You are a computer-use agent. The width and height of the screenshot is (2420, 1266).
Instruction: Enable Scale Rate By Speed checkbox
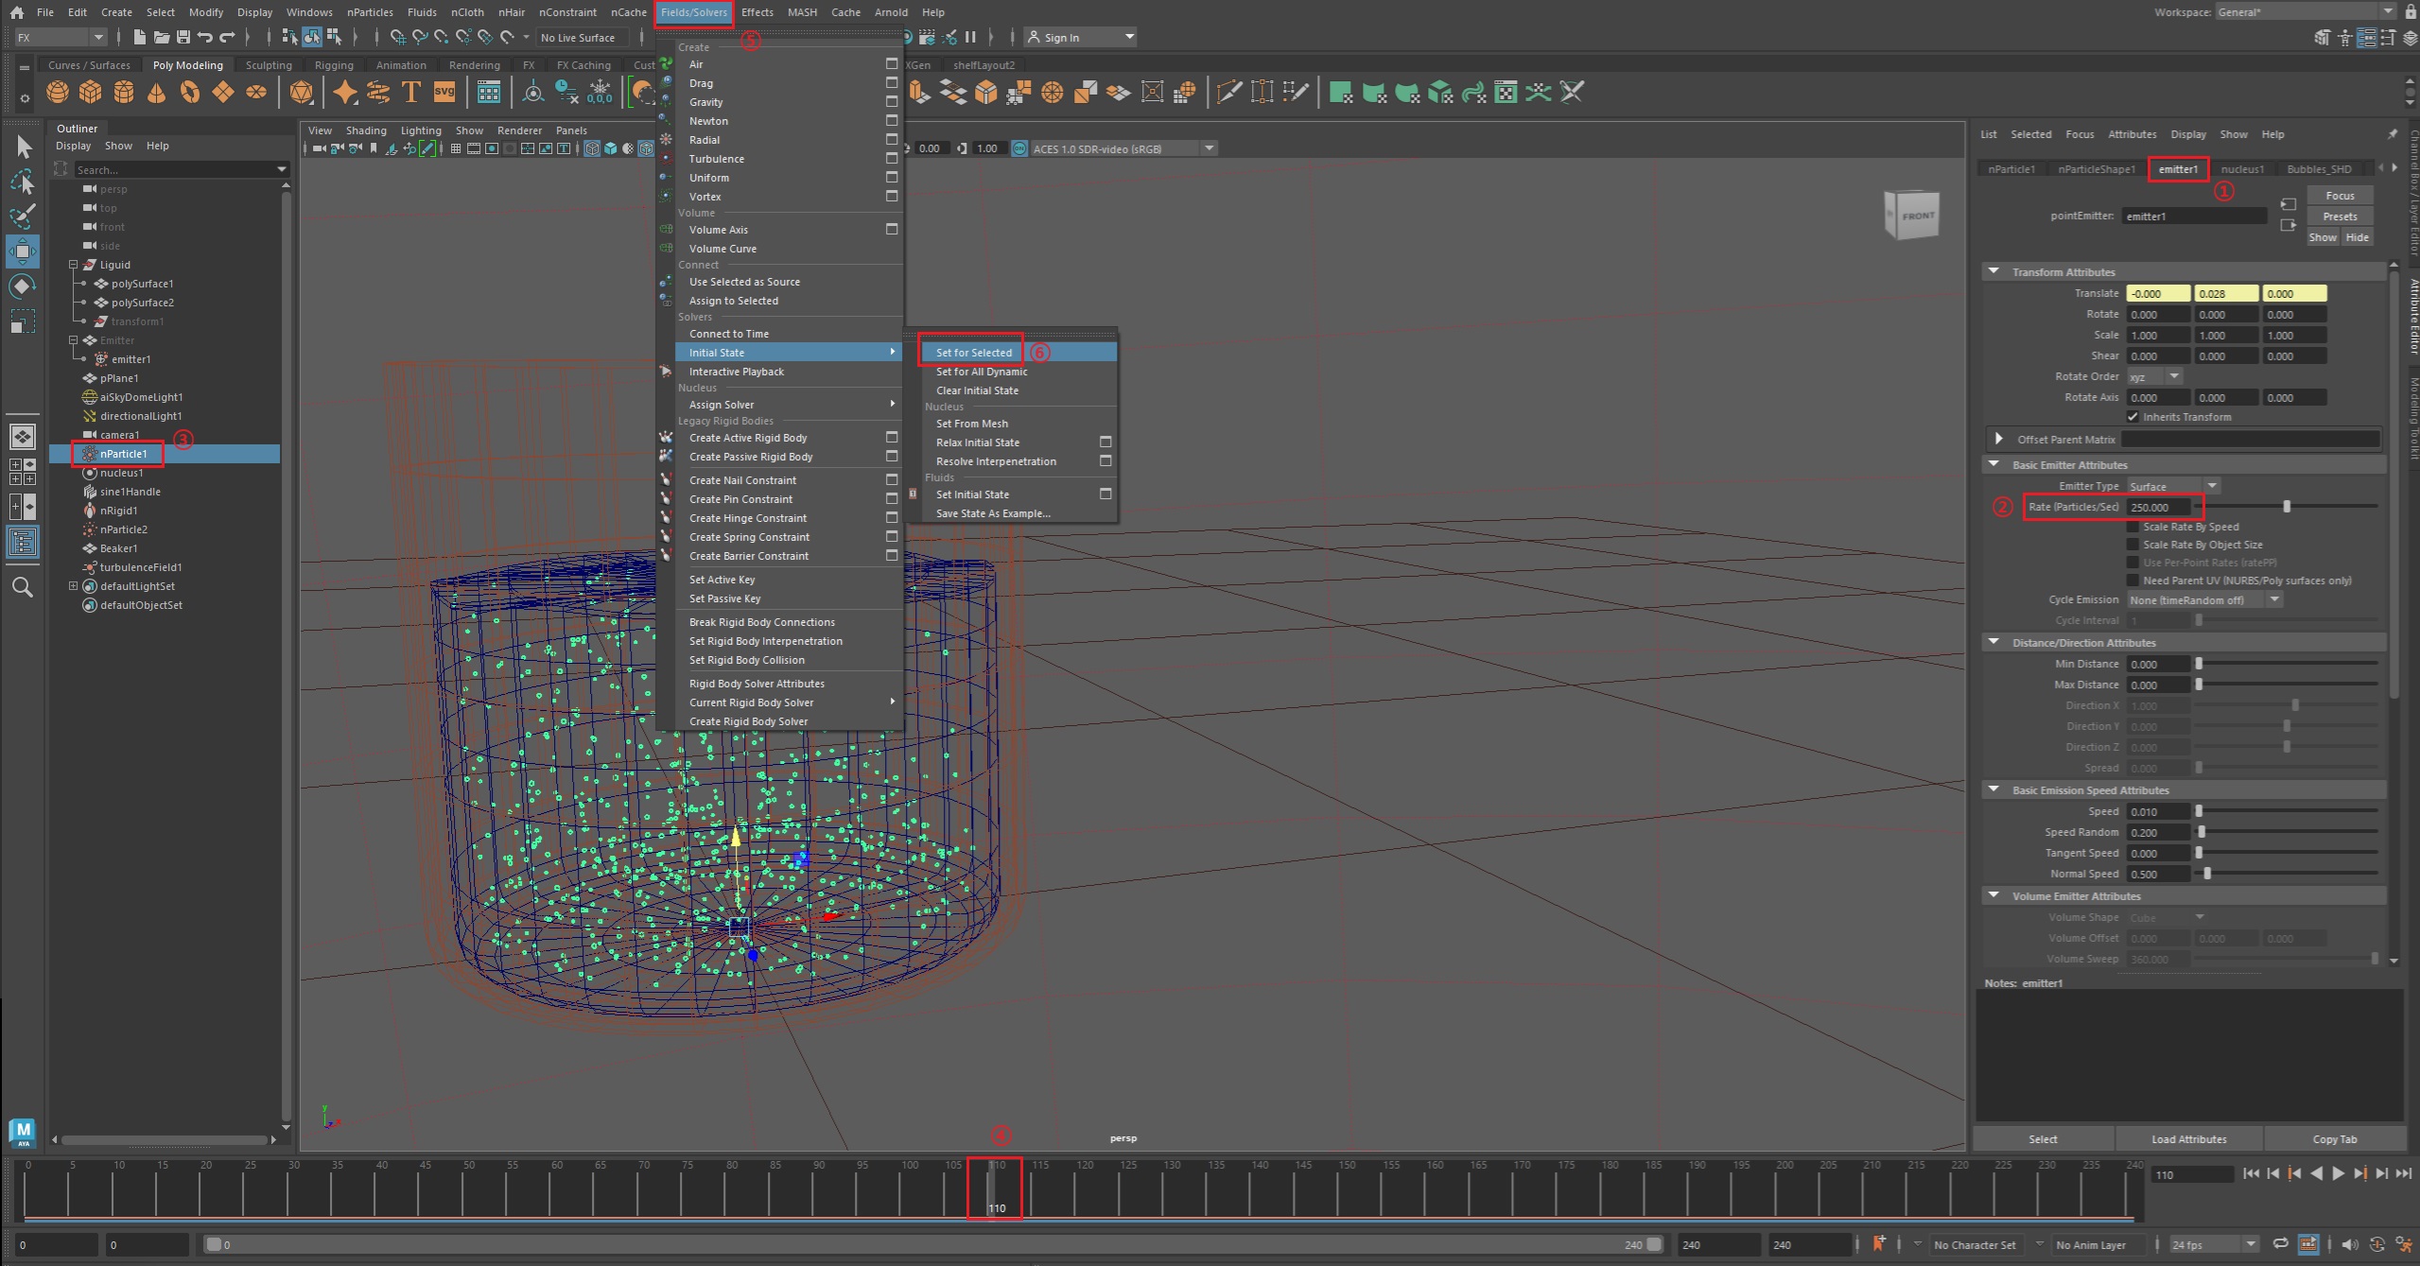[x=2133, y=527]
